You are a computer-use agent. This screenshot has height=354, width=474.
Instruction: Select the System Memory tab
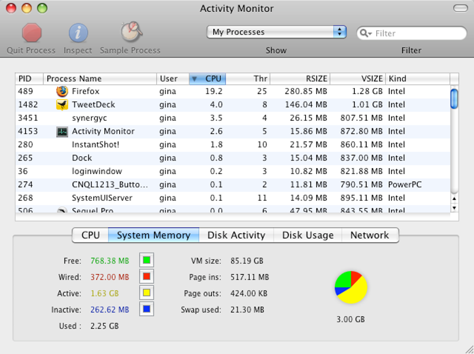[153, 235]
